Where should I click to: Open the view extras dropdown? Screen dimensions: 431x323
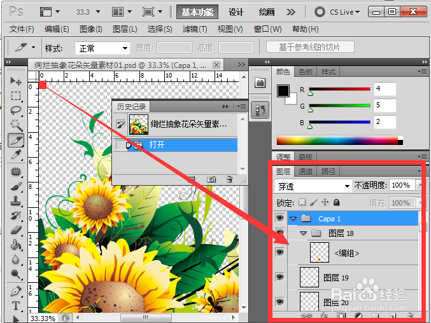(x=50, y=12)
